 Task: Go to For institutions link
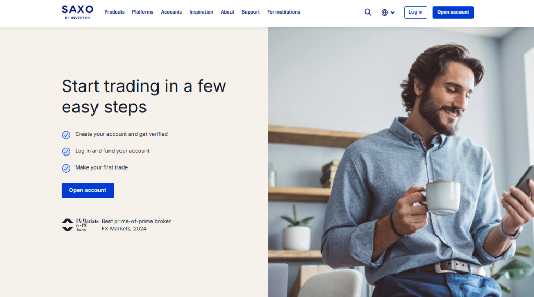click(x=283, y=12)
